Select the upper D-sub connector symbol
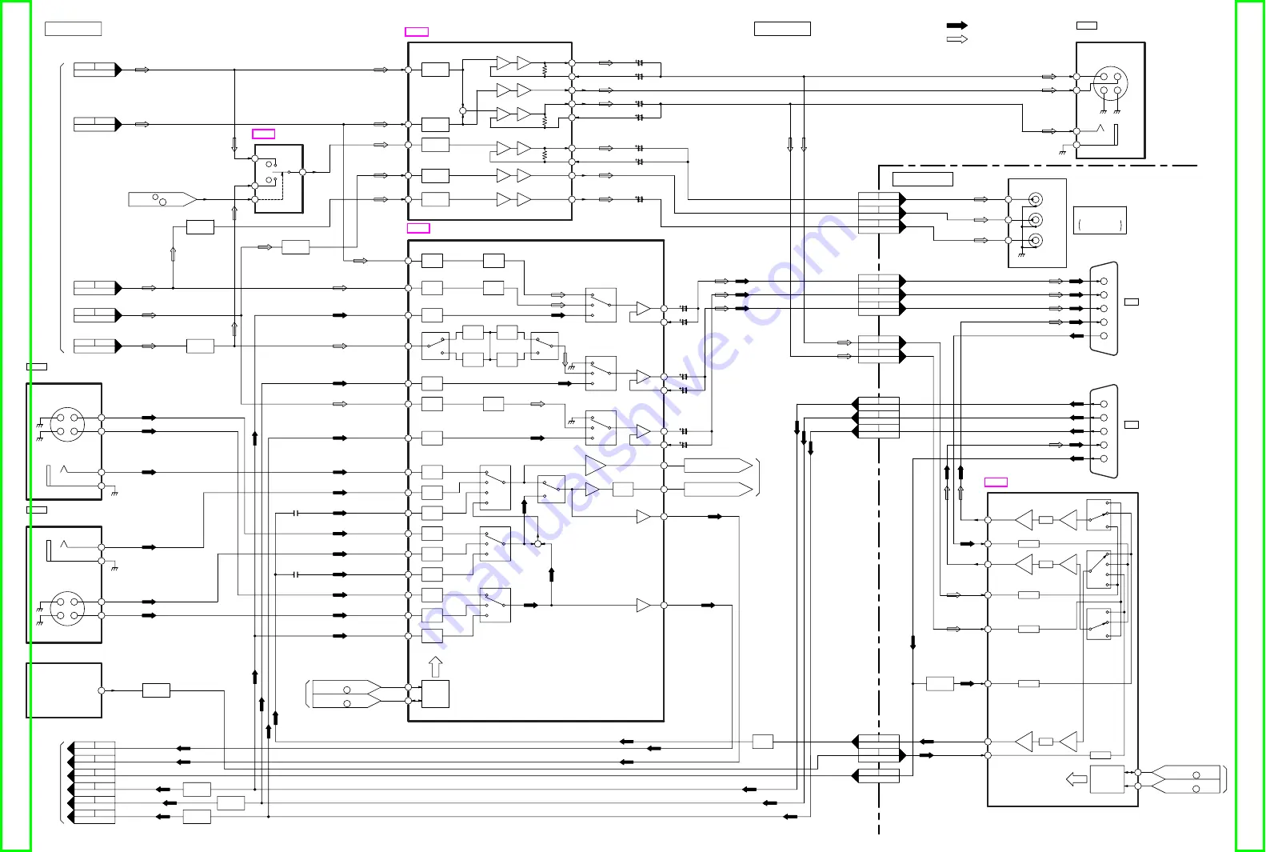1266x852 pixels. pos(1104,309)
